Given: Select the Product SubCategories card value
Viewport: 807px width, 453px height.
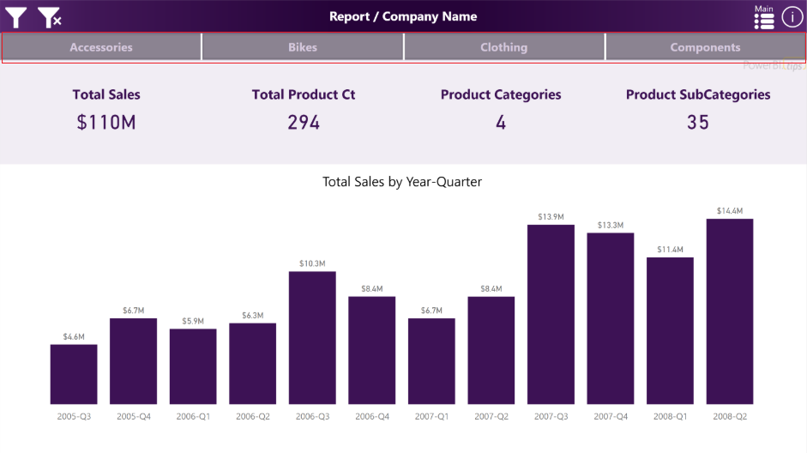Looking at the screenshot, I should pyautogui.click(x=698, y=123).
